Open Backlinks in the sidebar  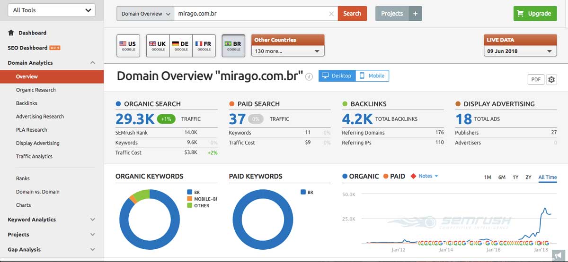[x=27, y=103]
